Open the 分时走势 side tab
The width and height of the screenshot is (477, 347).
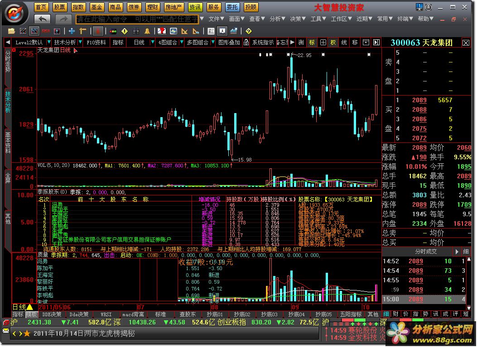8,61
